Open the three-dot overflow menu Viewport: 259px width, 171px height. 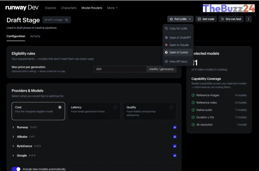(249, 19)
